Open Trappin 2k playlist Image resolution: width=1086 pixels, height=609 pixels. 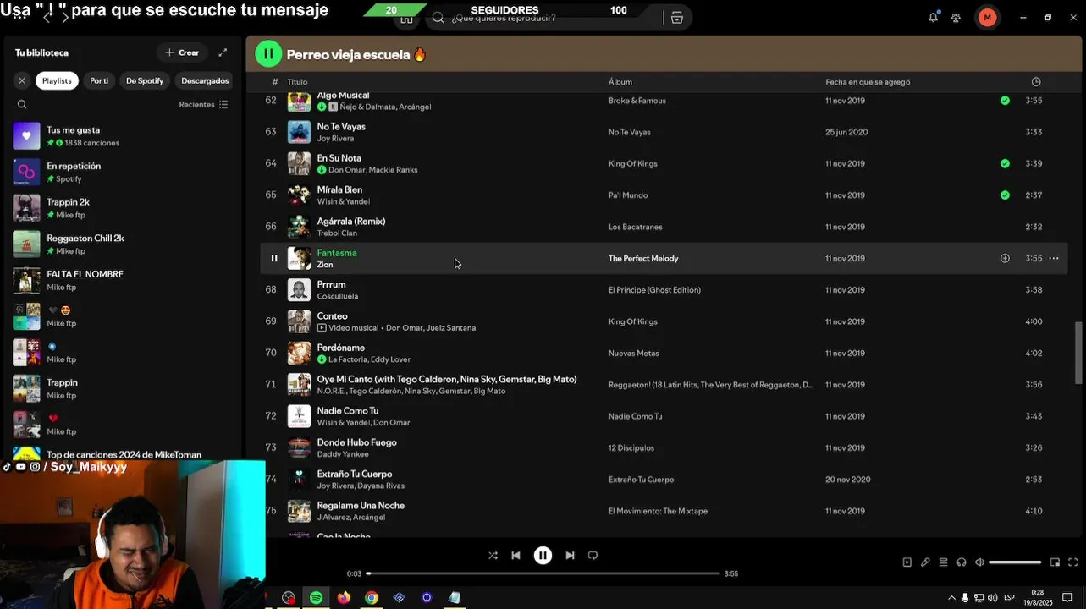[x=123, y=208]
